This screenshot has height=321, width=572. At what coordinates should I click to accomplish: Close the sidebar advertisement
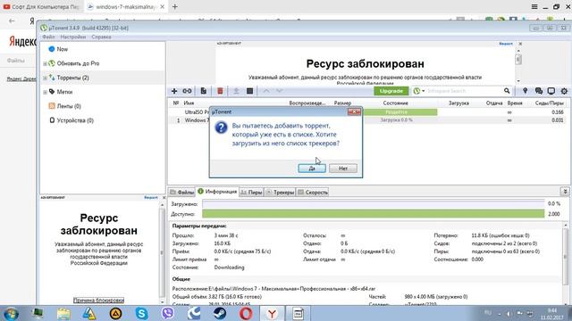pos(164,197)
